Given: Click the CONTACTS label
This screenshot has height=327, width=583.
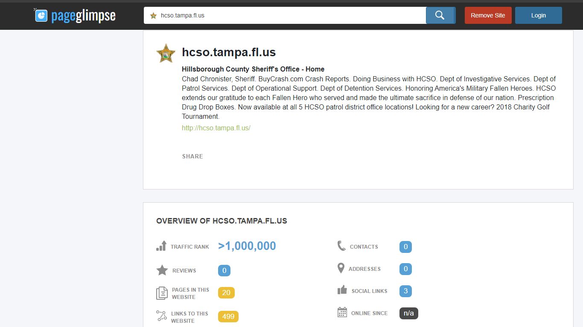Looking at the screenshot, I should point(364,247).
